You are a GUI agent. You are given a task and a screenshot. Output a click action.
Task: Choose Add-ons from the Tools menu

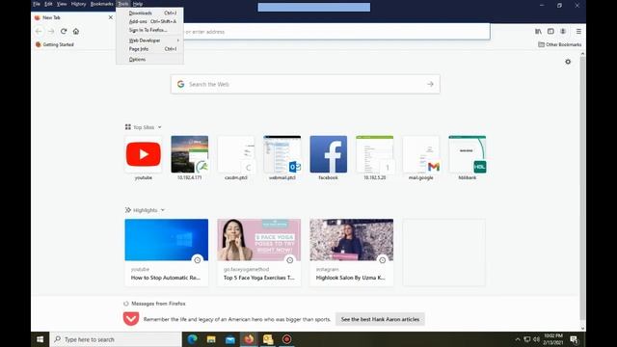coord(149,21)
